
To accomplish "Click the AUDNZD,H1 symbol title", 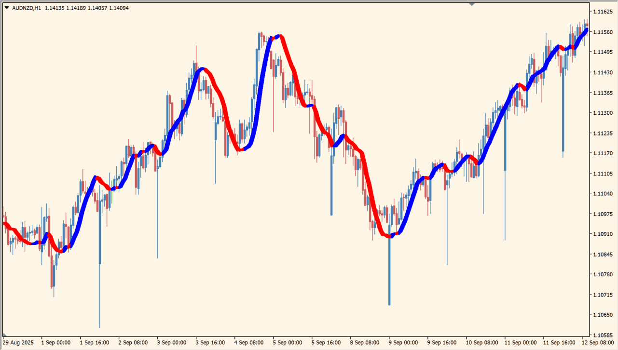I will tap(27, 8).
